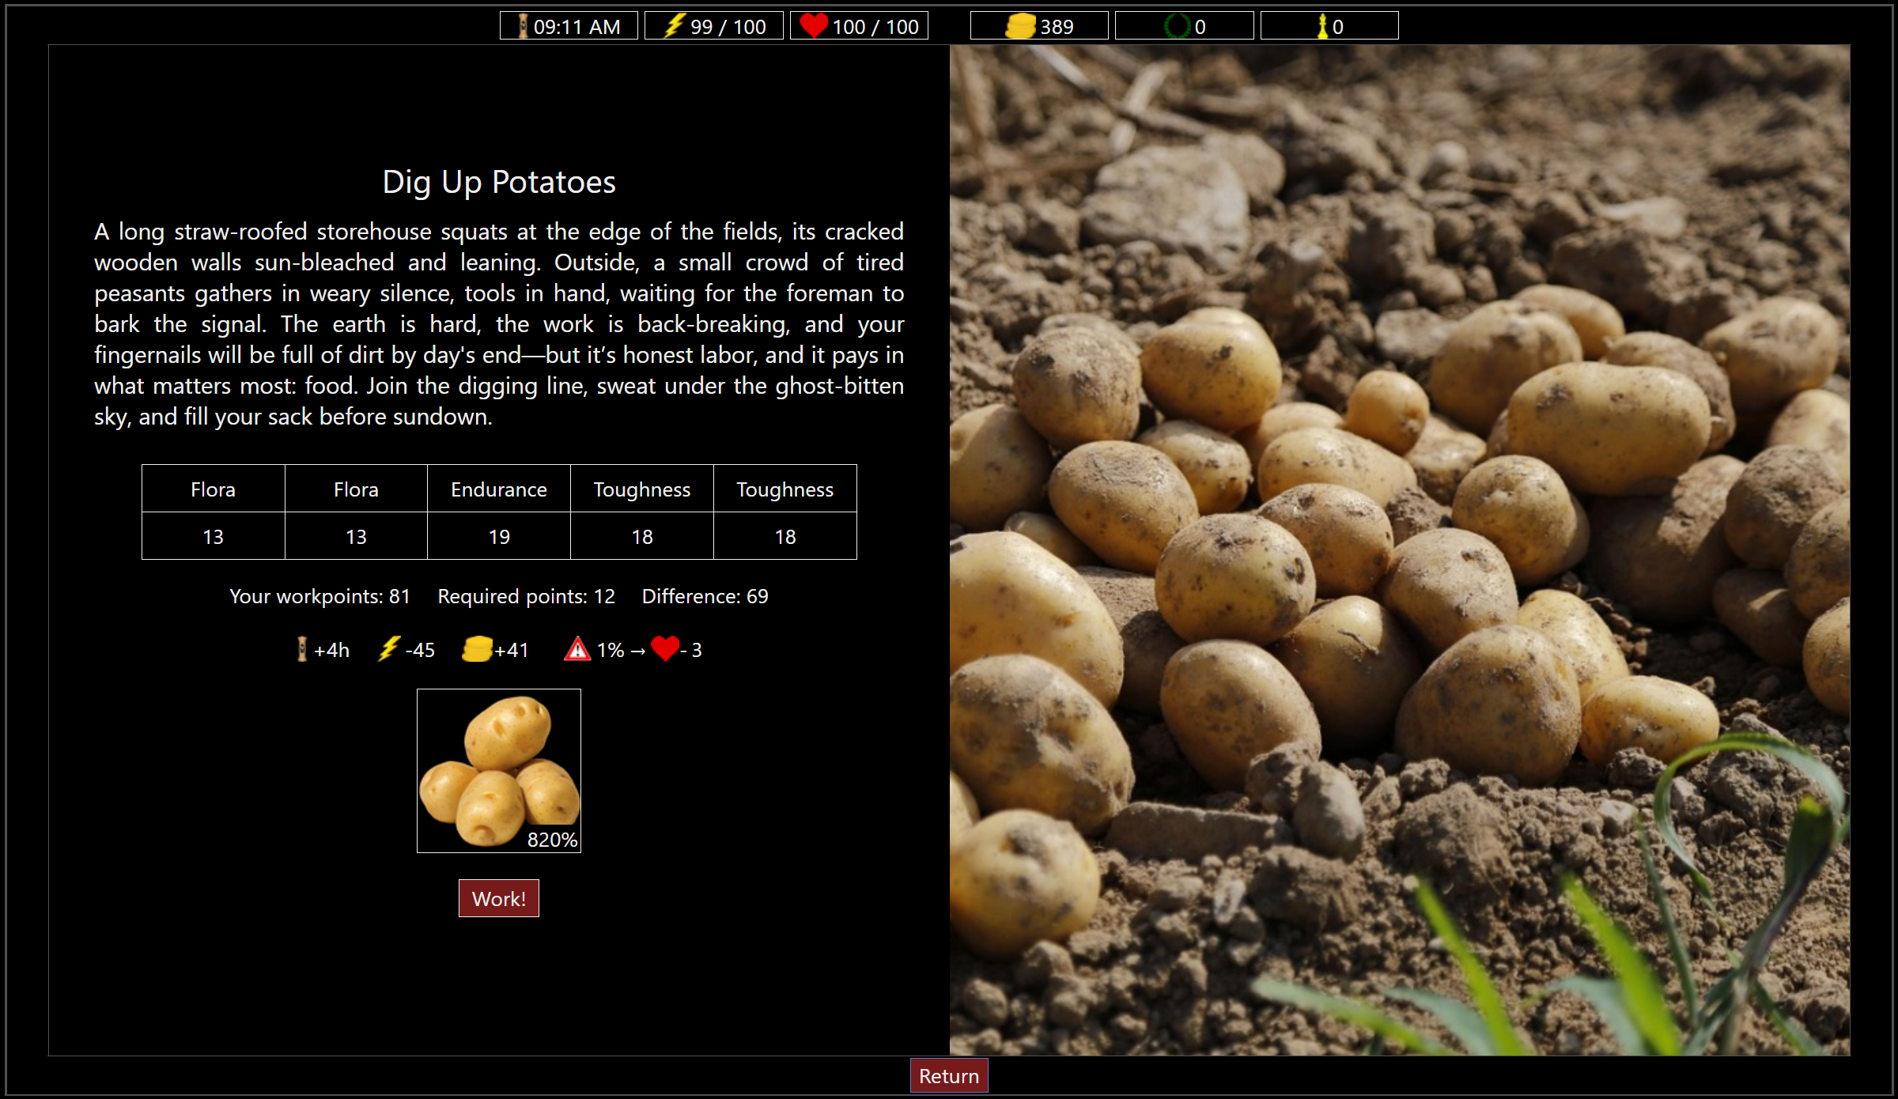Click the red warning triangle icon
Screen dimensions: 1898x1099
[577, 649]
